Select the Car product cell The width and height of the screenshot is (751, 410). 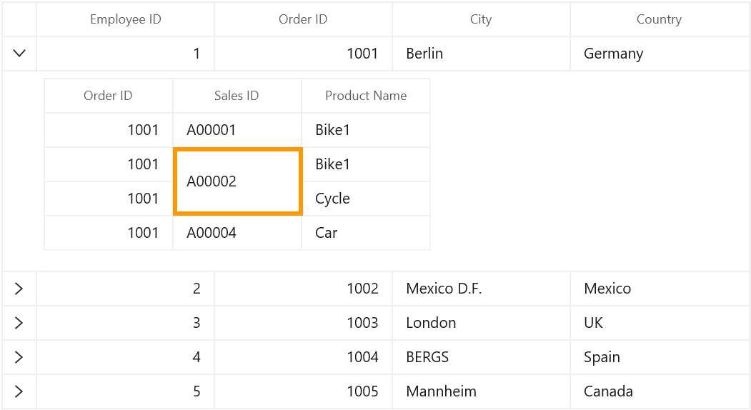pos(366,233)
